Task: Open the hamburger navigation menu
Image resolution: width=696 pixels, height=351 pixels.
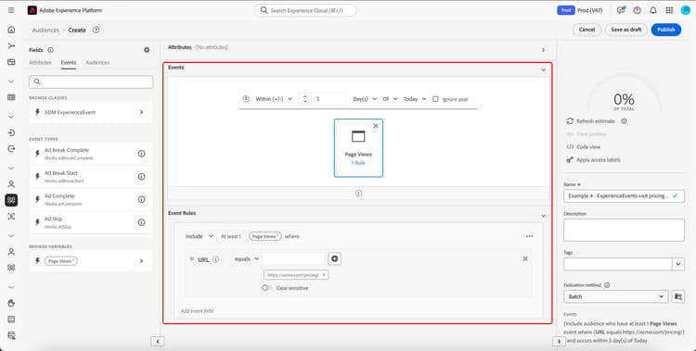Action: click(x=11, y=10)
